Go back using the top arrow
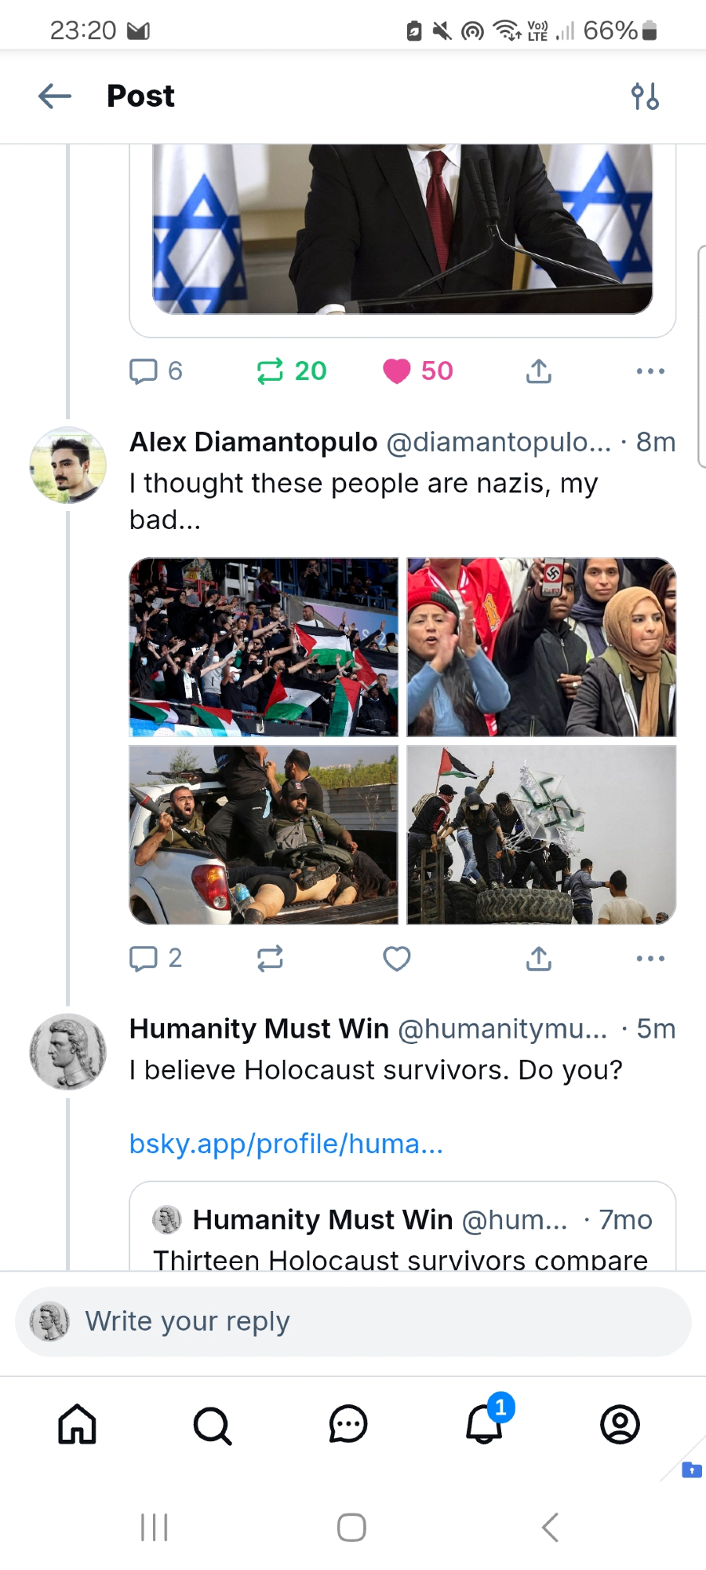706x1570 pixels. click(55, 97)
